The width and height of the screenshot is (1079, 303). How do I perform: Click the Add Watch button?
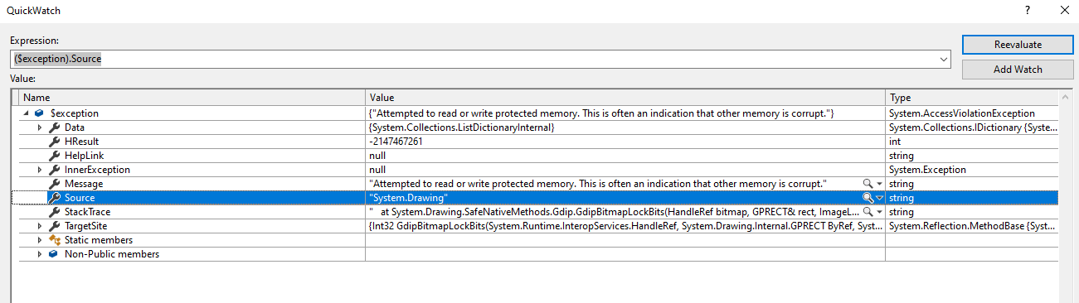[1018, 70]
